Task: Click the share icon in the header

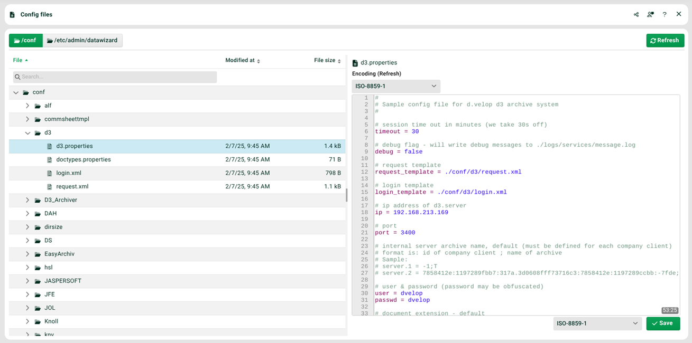Action: point(636,15)
